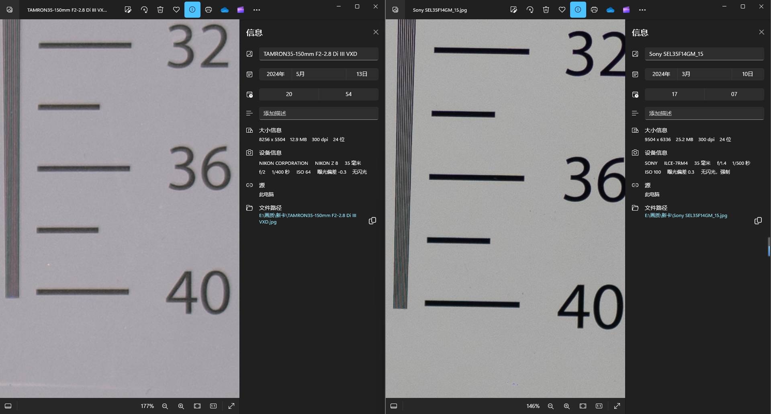The image size is (771, 414).
Task: Open the Sony SEL35F14GM file path link
Action: 685,215
